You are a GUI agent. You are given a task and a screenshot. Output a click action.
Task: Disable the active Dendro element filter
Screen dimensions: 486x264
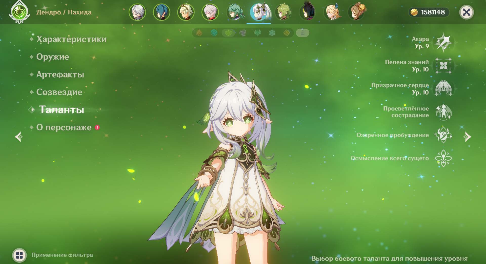click(228, 33)
